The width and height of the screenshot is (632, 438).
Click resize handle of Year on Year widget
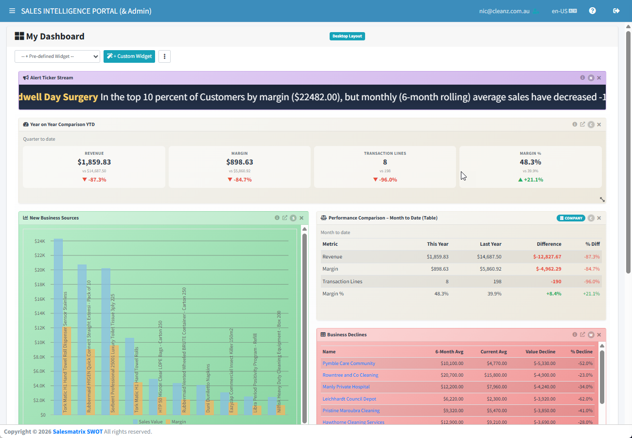click(x=602, y=200)
